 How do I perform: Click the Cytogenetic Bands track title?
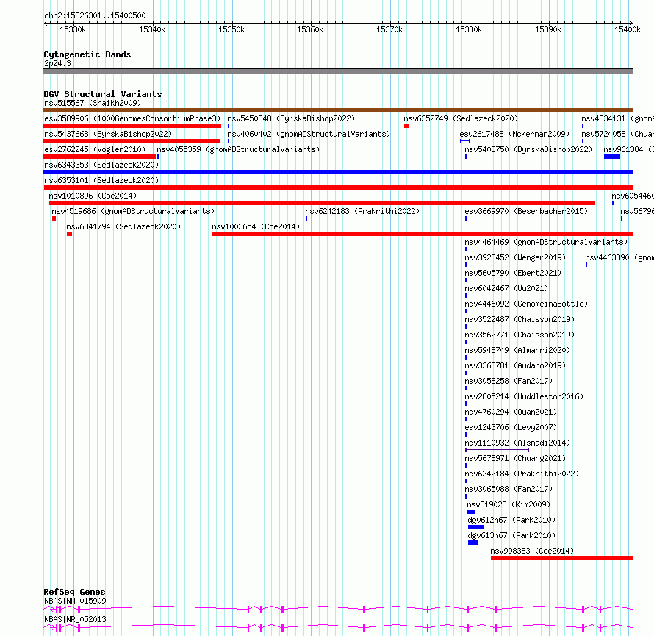click(x=87, y=54)
